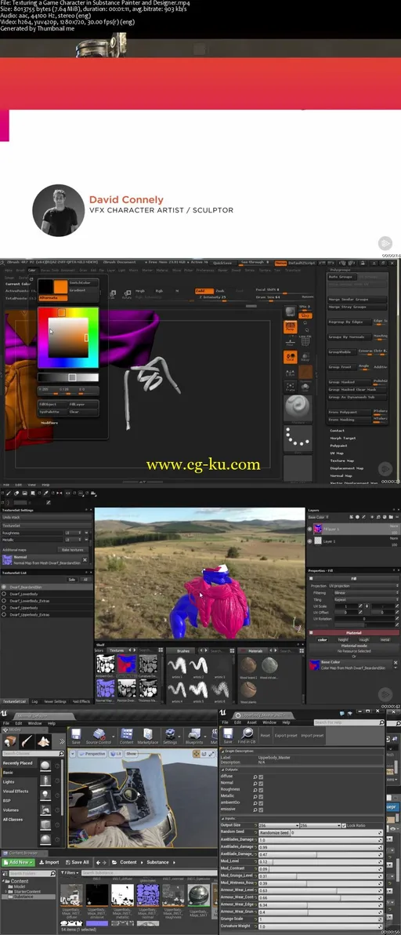Click Save All in Content Browser

77,862
